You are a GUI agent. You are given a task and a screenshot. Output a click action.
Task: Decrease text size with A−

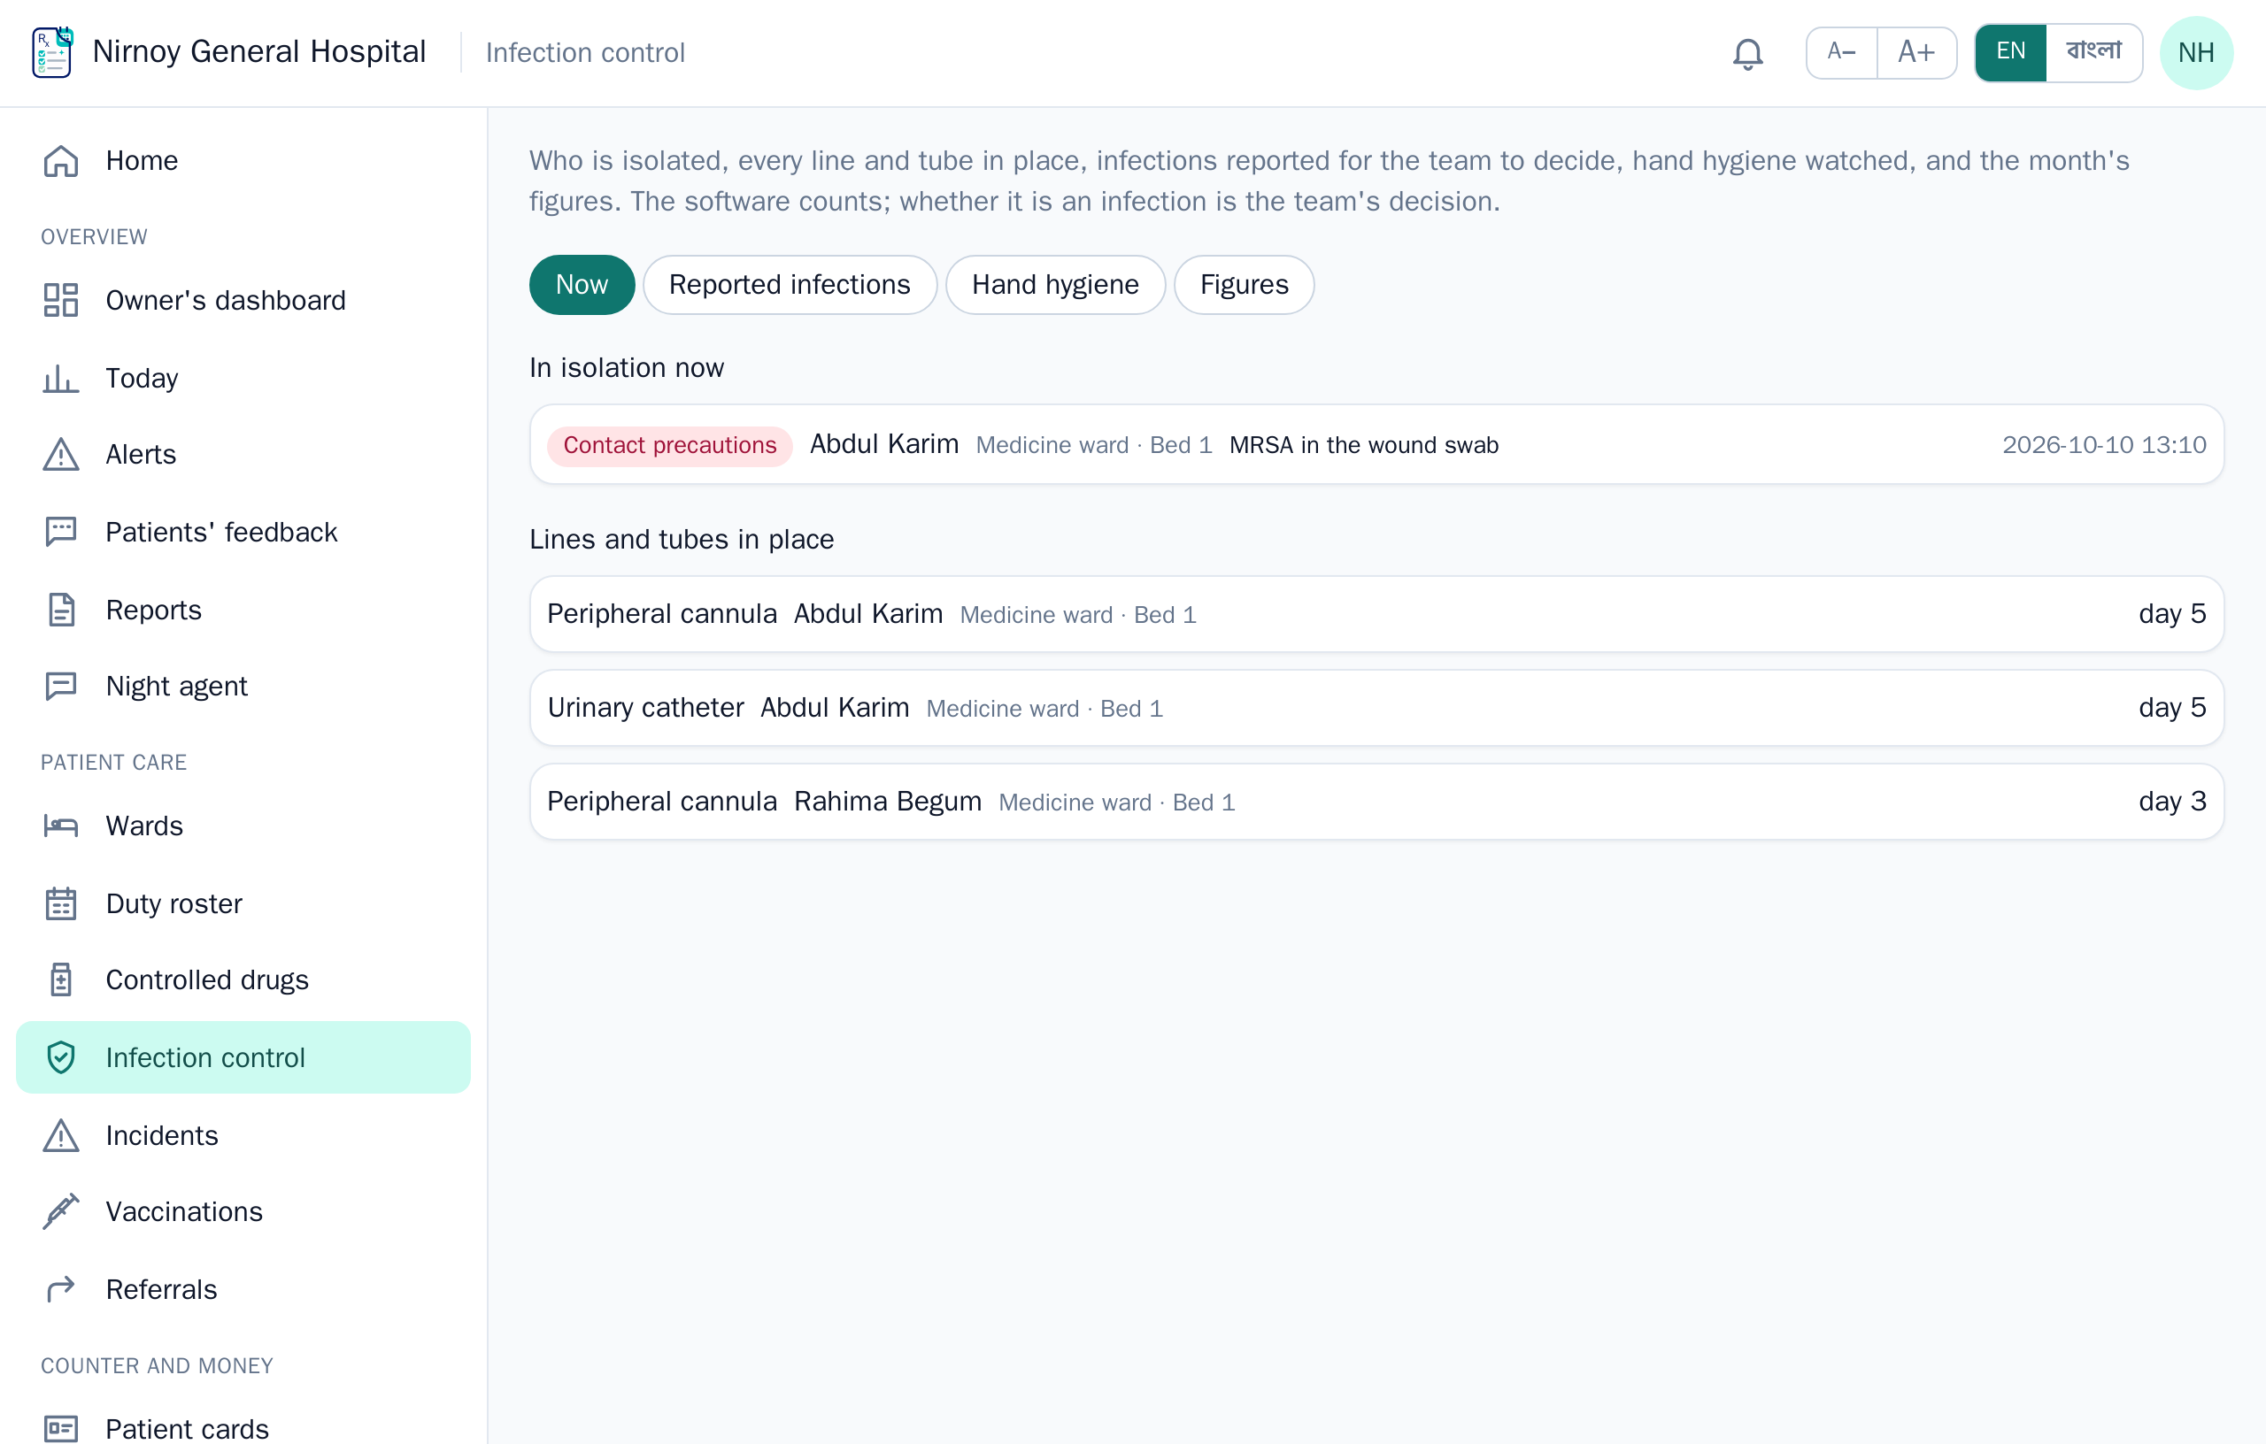(x=1842, y=53)
